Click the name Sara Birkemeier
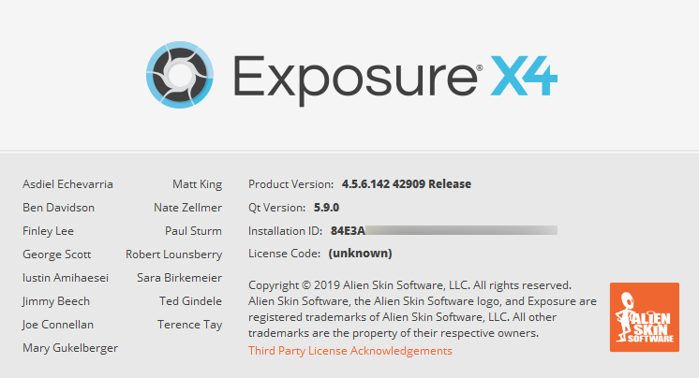Screen dimensions: 699x378 click(x=179, y=278)
